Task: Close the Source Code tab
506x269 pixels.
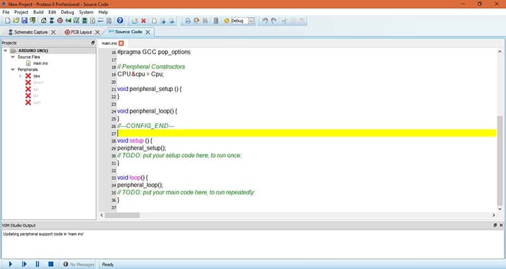Action: coord(148,32)
